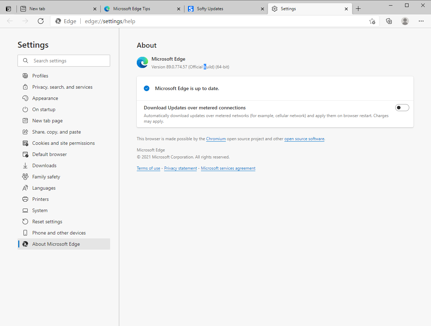Click the Appearance palette icon

coord(25,98)
